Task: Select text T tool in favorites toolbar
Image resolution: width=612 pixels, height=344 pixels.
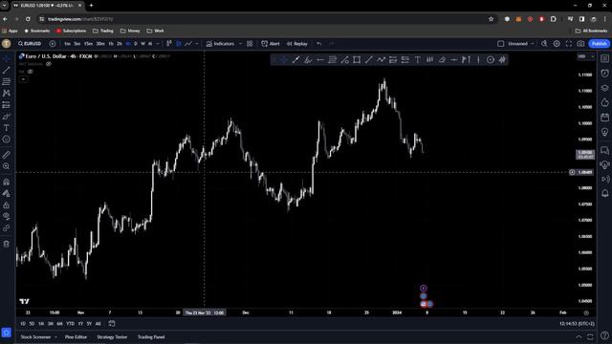Action: [x=418, y=59]
